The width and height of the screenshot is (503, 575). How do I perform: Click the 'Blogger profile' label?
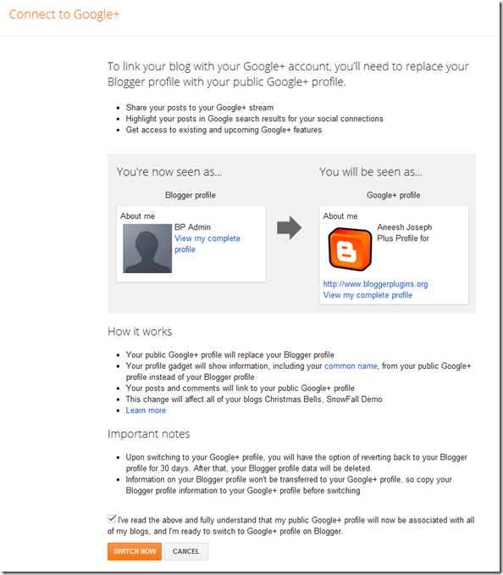pos(191,195)
